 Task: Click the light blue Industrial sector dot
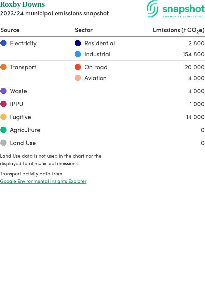coord(78,54)
